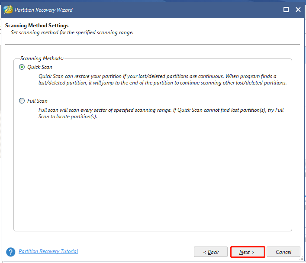Click the blue help question mark icon
306x263 pixels.
tap(10, 252)
